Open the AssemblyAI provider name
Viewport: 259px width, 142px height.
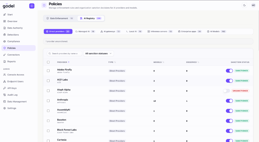pyautogui.click(x=63, y=110)
